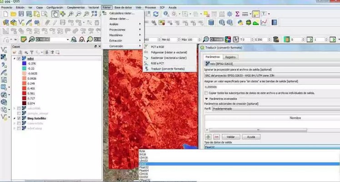Click the Open Project folder icon
This screenshot has height=182, width=340.
tap(13, 14)
